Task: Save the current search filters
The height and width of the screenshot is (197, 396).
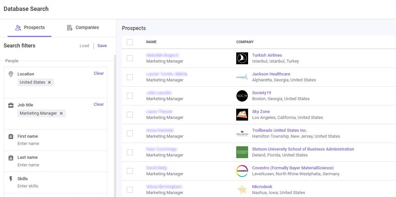Action: click(x=102, y=46)
